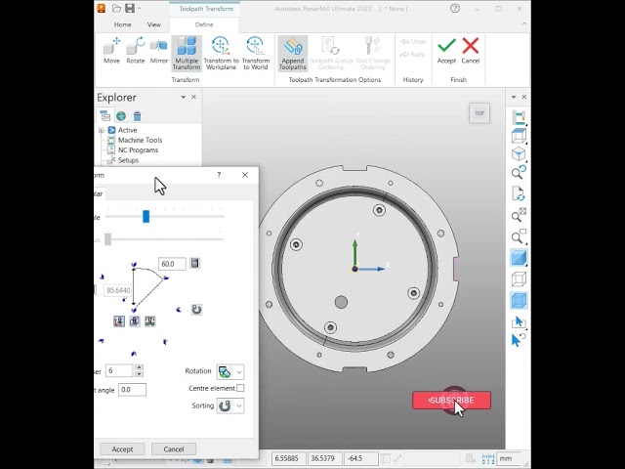Select the Mirror transform tool
625x469 pixels.
(x=158, y=51)
